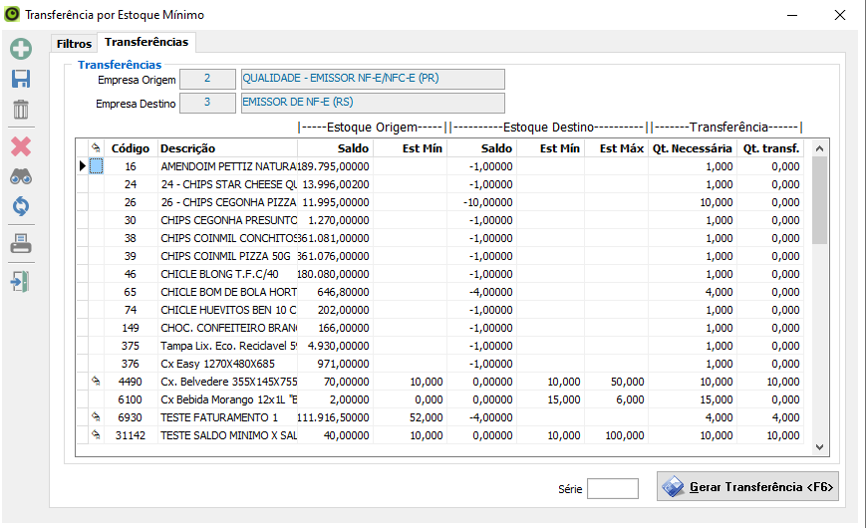The height and width of the screenshot is (528, 866).
Task: Select the CHICLE BOM DE BOLA row
Action: (228, 292)
